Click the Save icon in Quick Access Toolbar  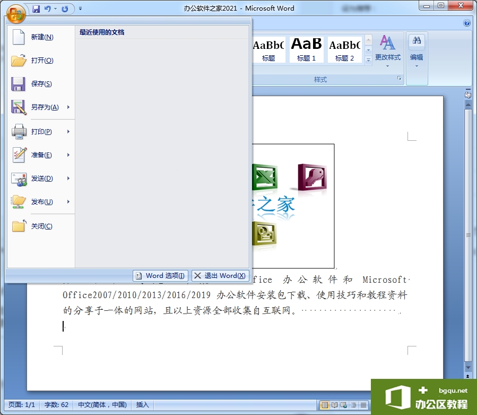pyautogui.click(x=36, y=9)
